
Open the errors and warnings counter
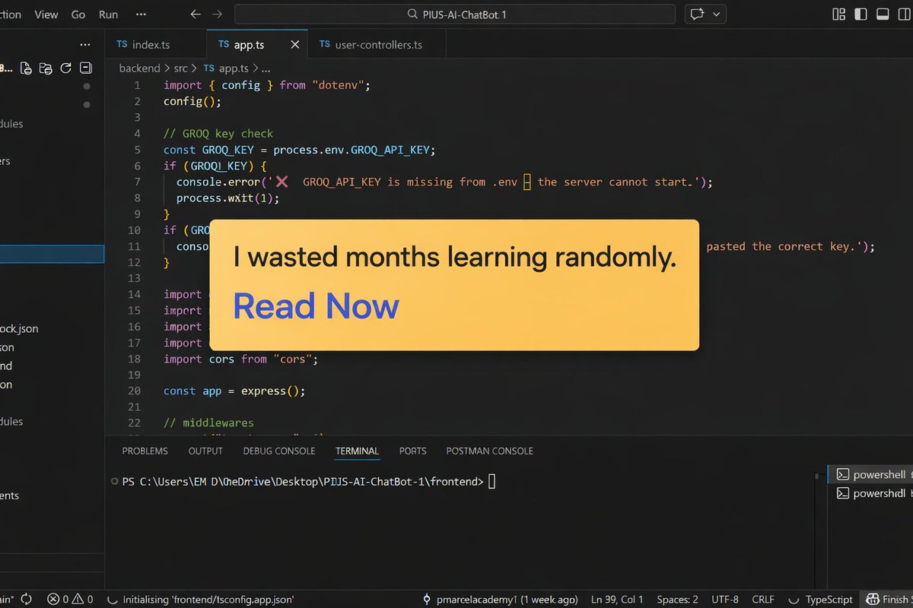coord(71,599)
